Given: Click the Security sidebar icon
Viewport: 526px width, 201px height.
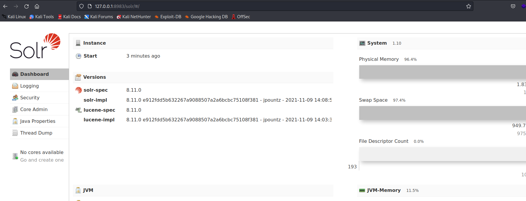Looking at the screenshot, I should 15,98.
